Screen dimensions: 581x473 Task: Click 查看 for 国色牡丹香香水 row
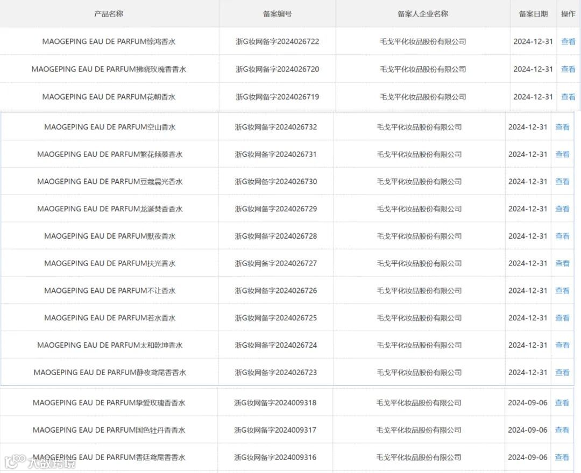(x=562, y=430)
